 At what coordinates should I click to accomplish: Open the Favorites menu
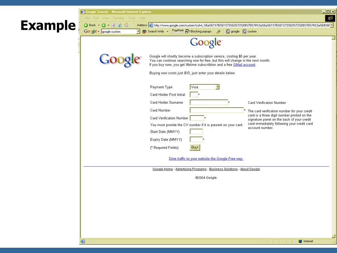tap(118, 18)
